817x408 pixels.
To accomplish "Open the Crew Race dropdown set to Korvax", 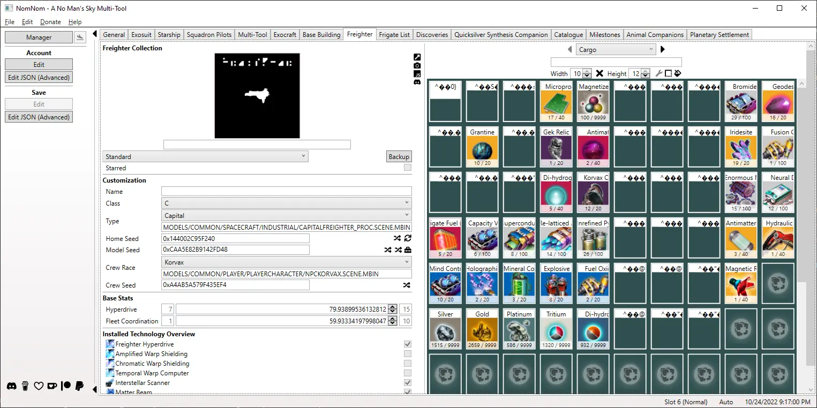I will click(x=287, y=262).
